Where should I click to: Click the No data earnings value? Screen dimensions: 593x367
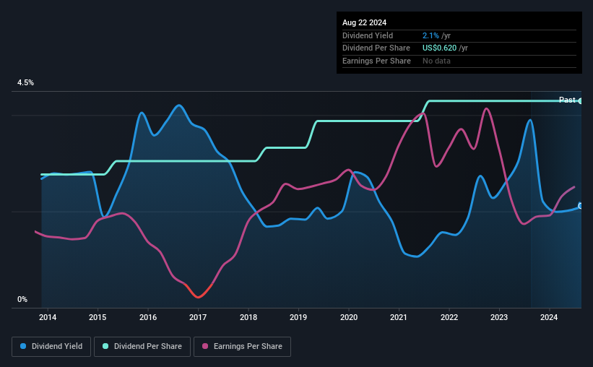point(436,61)
